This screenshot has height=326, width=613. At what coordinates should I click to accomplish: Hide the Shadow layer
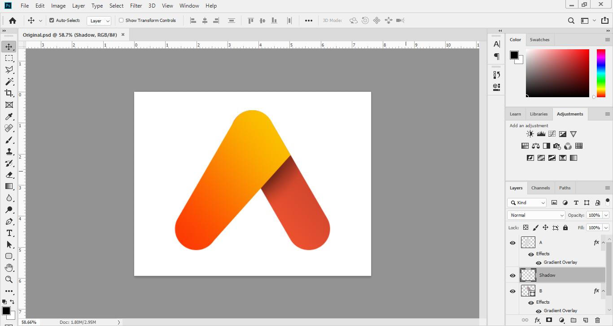(512, 275)
